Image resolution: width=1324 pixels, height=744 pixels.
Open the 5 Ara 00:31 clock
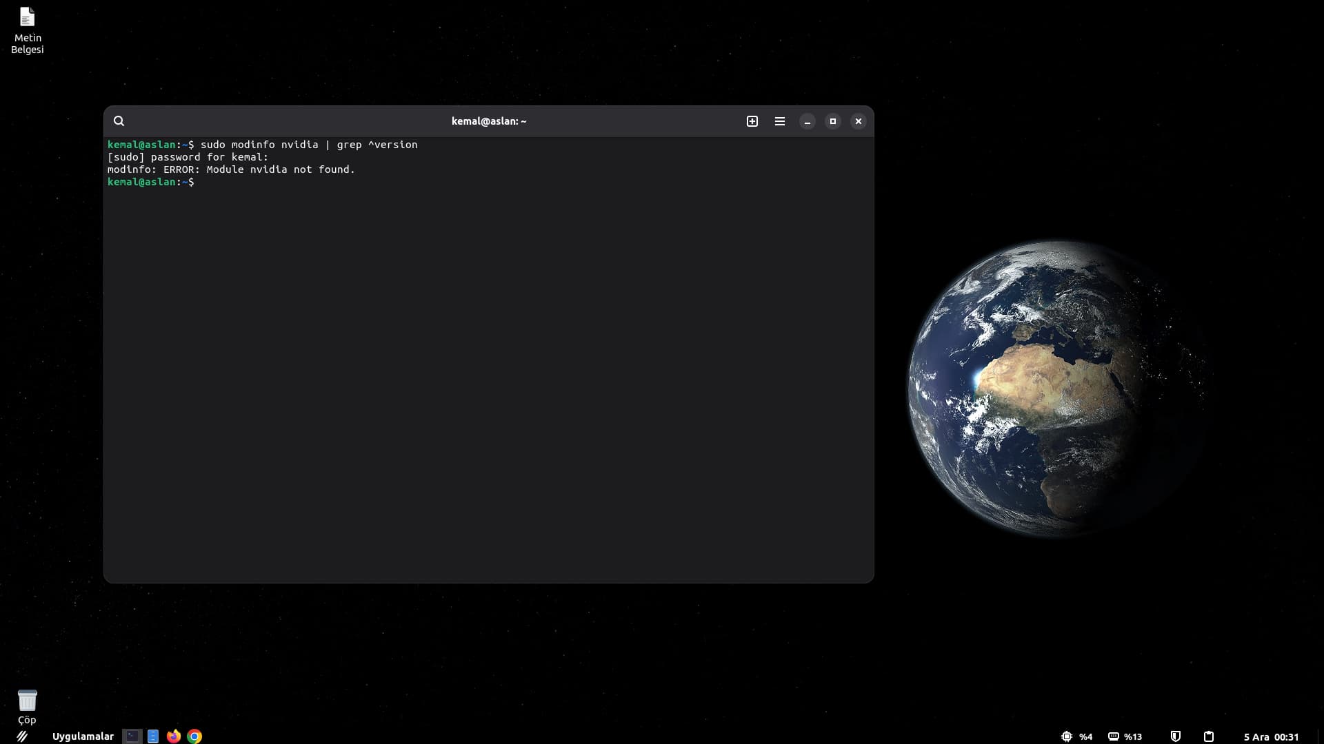click(1271, 736)
